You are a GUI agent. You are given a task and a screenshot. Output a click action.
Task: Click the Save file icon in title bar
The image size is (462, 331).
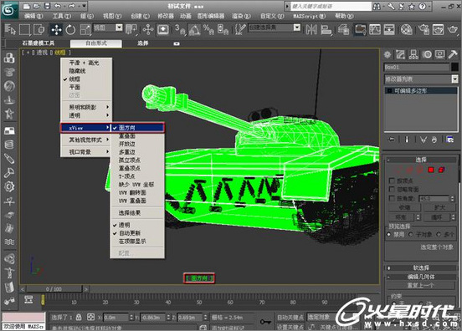pos(47,6)
